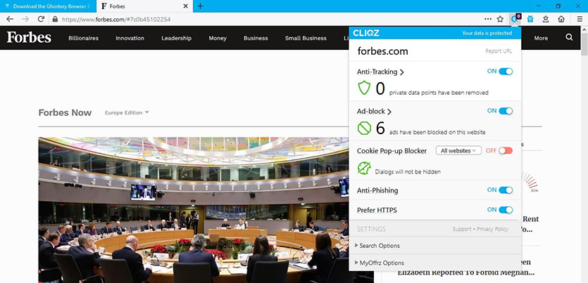Click the Forbes Now heading
Image resolution: width=588 pixels, height=283 pixels.
pyautogui.click(x=65, y=113)
